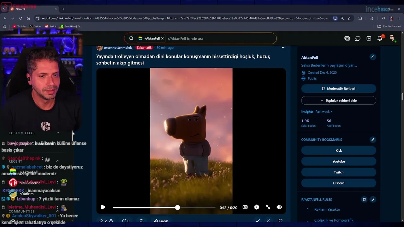This screenshot has width=404, height=227.
Task: Open the post title text
Action: click(x=183, y=60)
